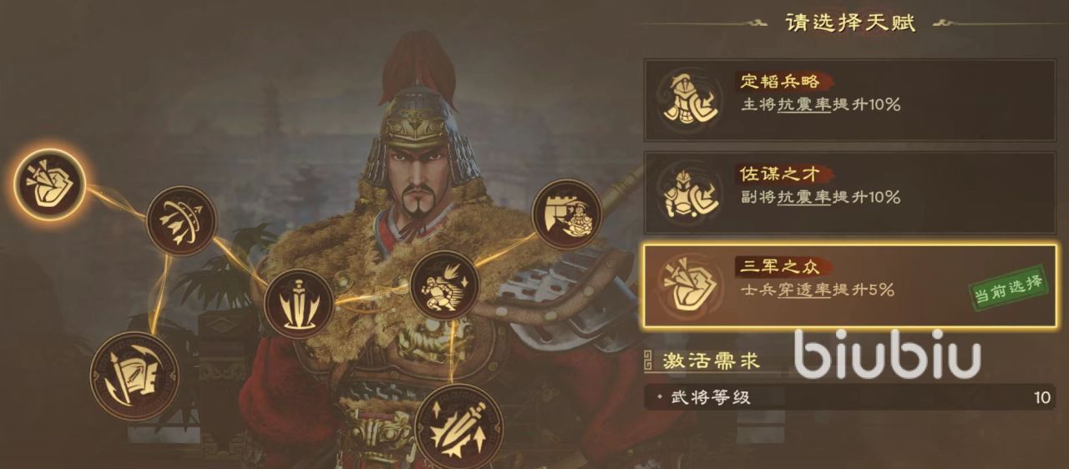
Task: Select the city wall guard talent node
Action: click(567, 214)
